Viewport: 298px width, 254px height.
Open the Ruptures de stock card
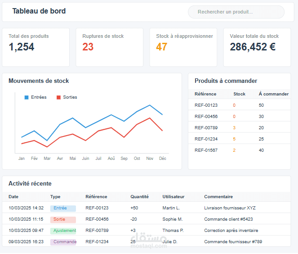110,47
